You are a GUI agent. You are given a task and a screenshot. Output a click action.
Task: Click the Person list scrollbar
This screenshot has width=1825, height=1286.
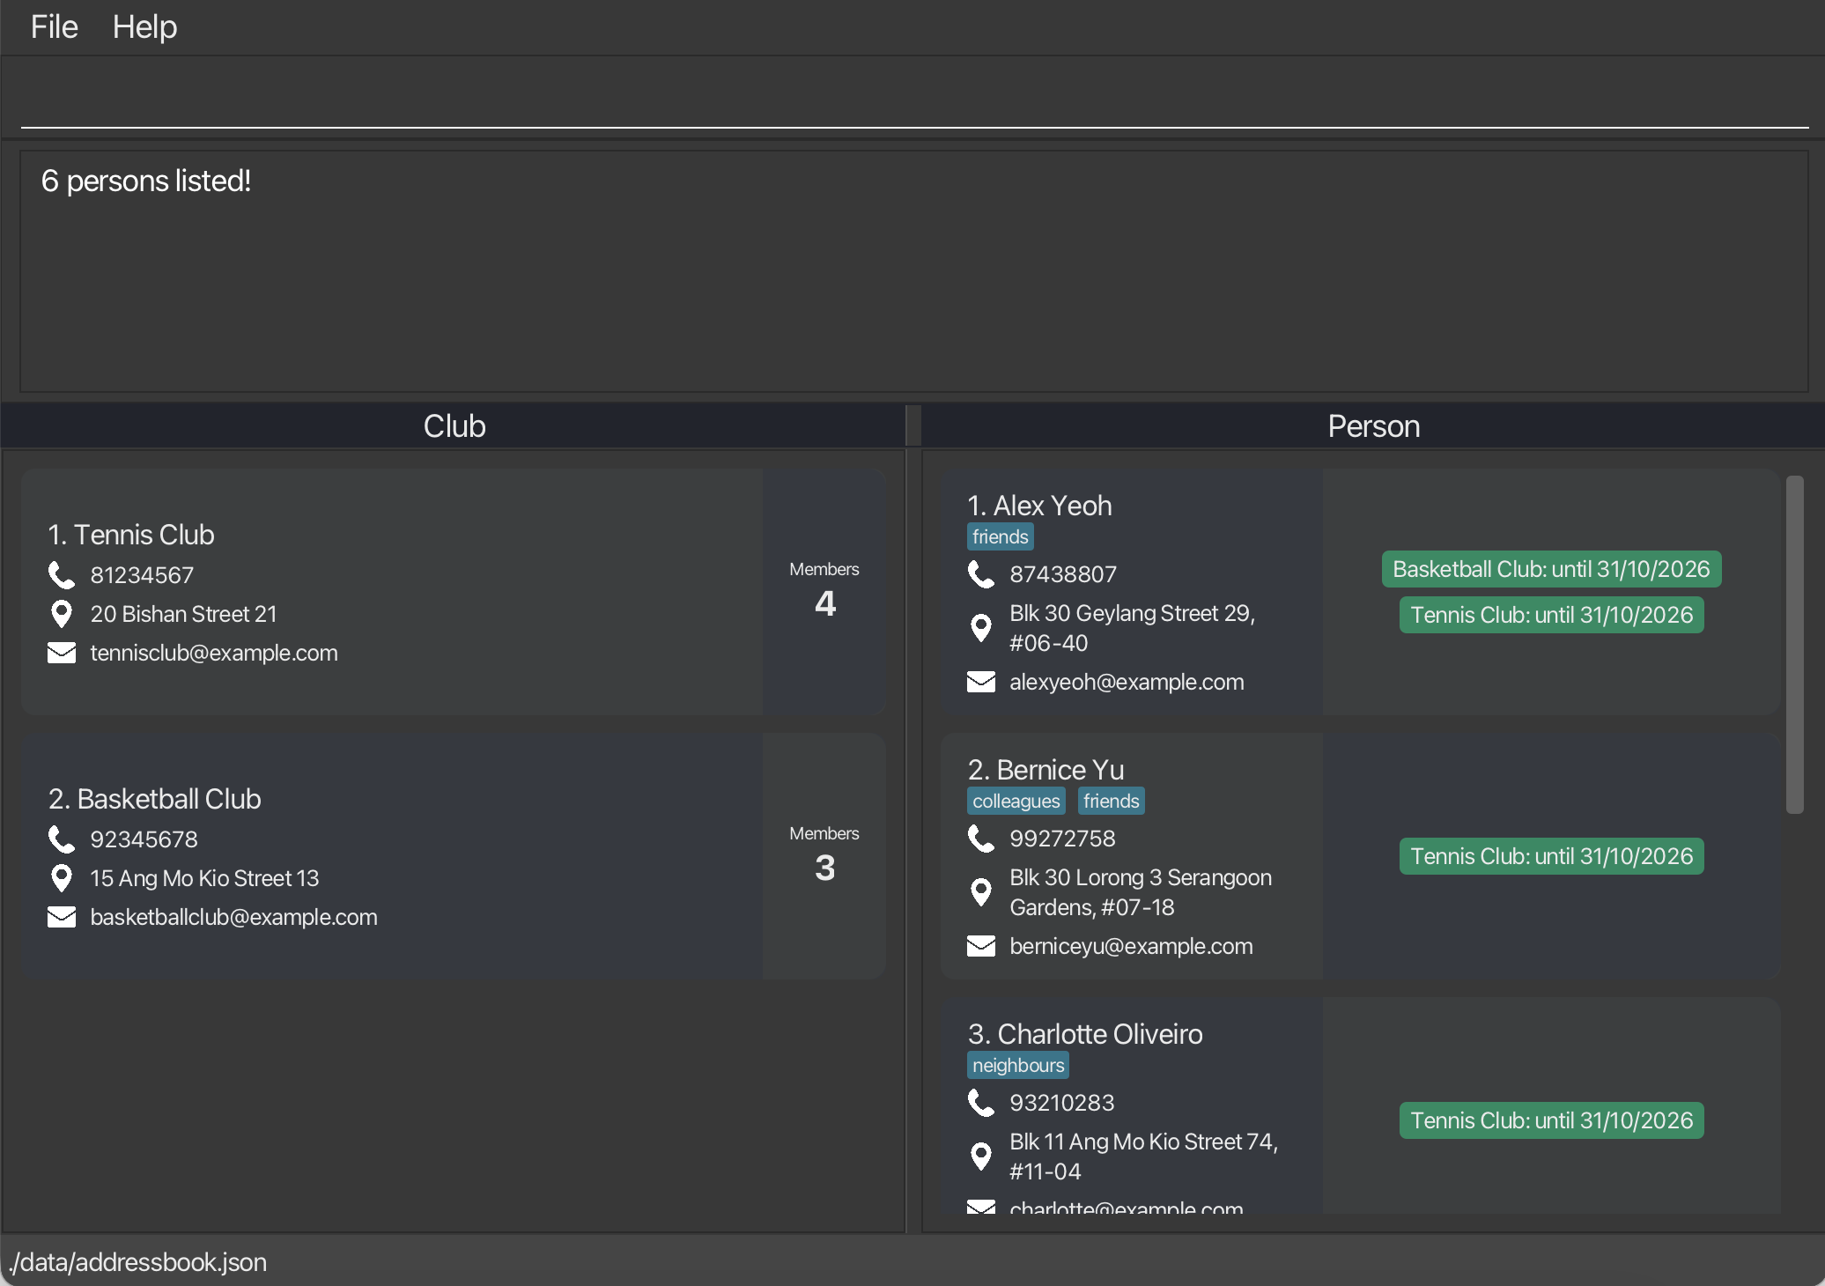pyautogui.click(x=1794, y=643)
